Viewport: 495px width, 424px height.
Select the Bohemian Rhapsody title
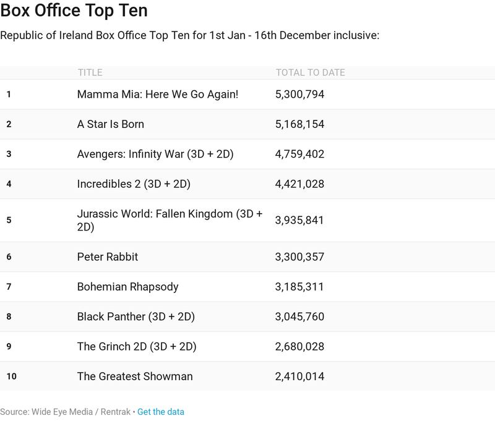point(127,287)
